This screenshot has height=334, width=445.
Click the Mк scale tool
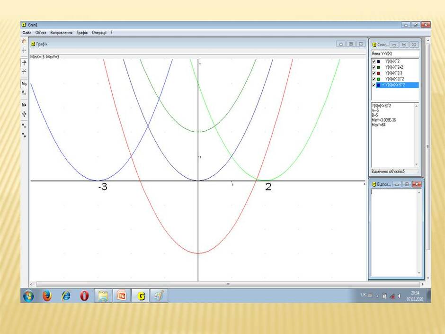[24, 92]
